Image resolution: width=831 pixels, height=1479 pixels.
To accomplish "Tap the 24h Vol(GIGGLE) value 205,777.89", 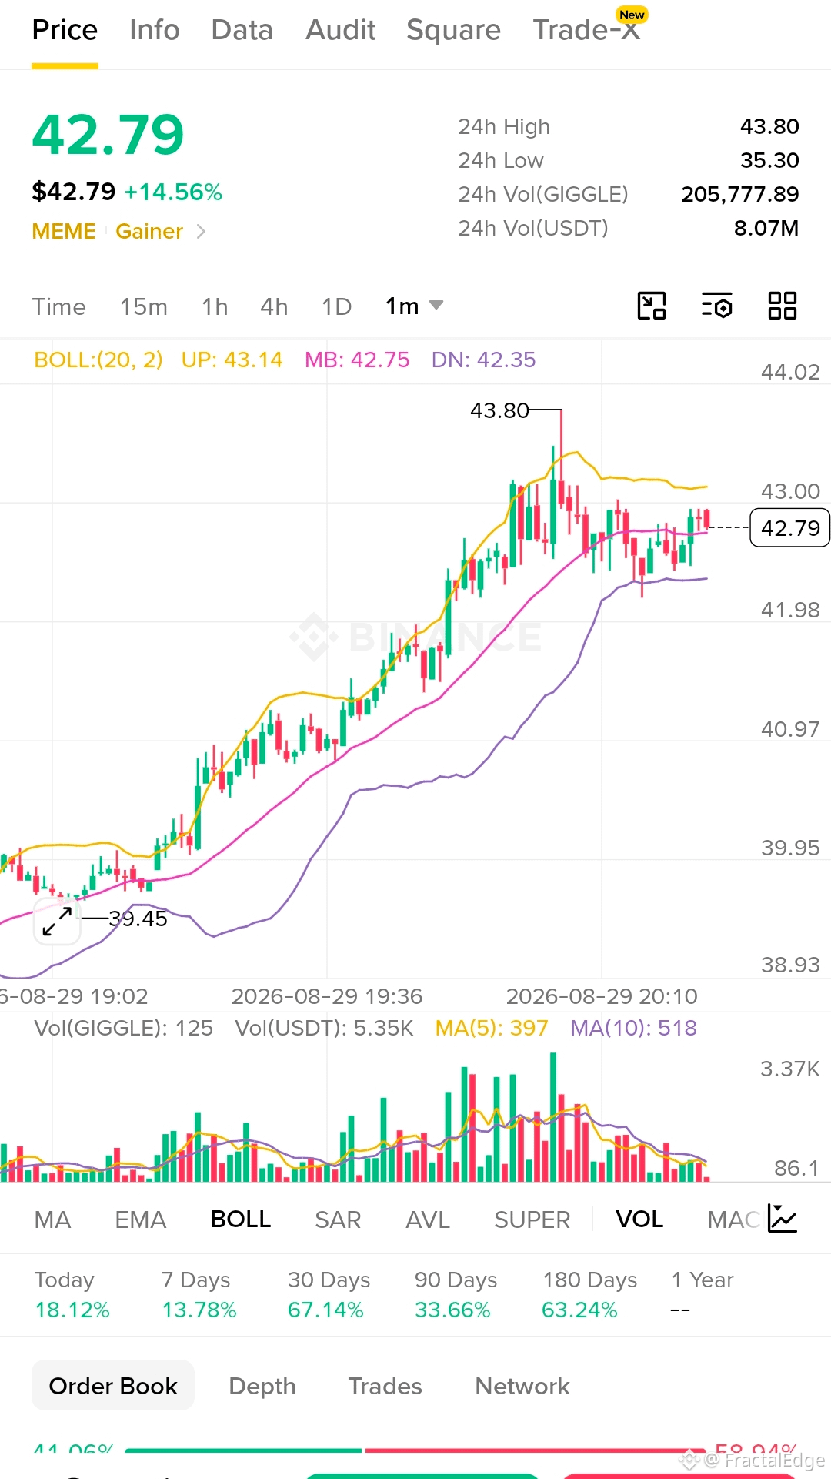I will [x=740, y=194].
